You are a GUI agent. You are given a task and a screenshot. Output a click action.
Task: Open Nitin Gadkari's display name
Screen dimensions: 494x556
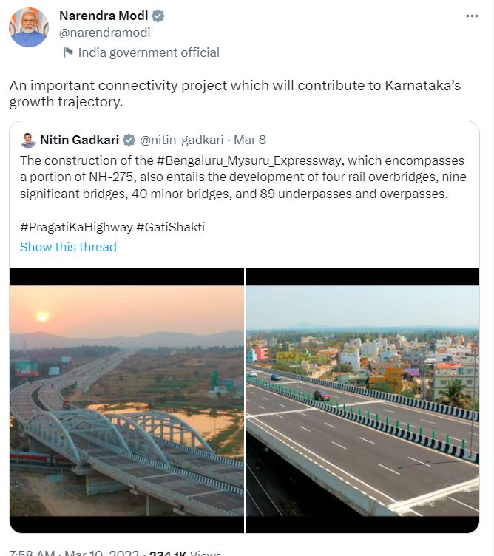click(80, 140)
